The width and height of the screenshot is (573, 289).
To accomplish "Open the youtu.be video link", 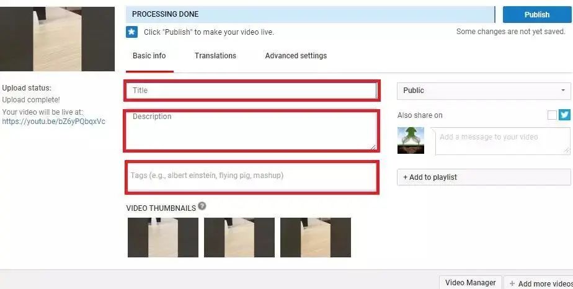I will pos(54,122).
